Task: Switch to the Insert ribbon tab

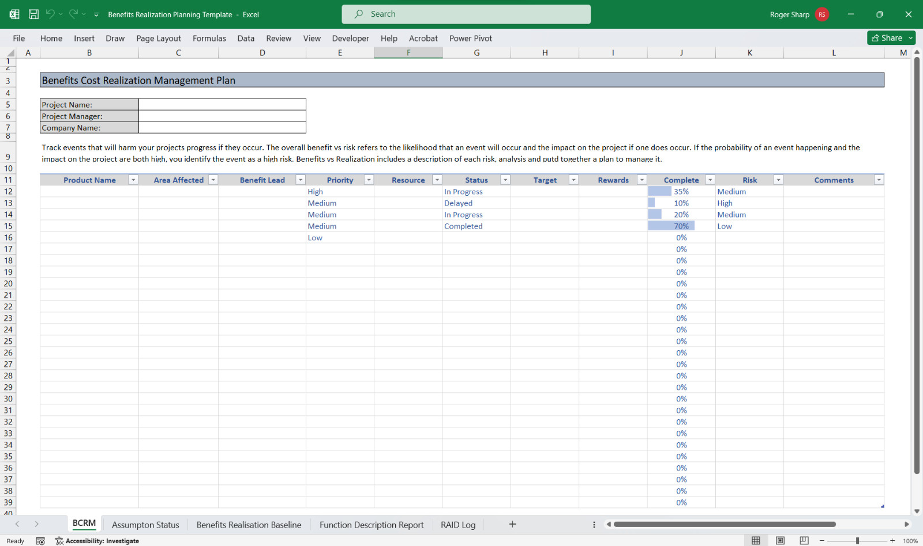Action: (84, 38)
